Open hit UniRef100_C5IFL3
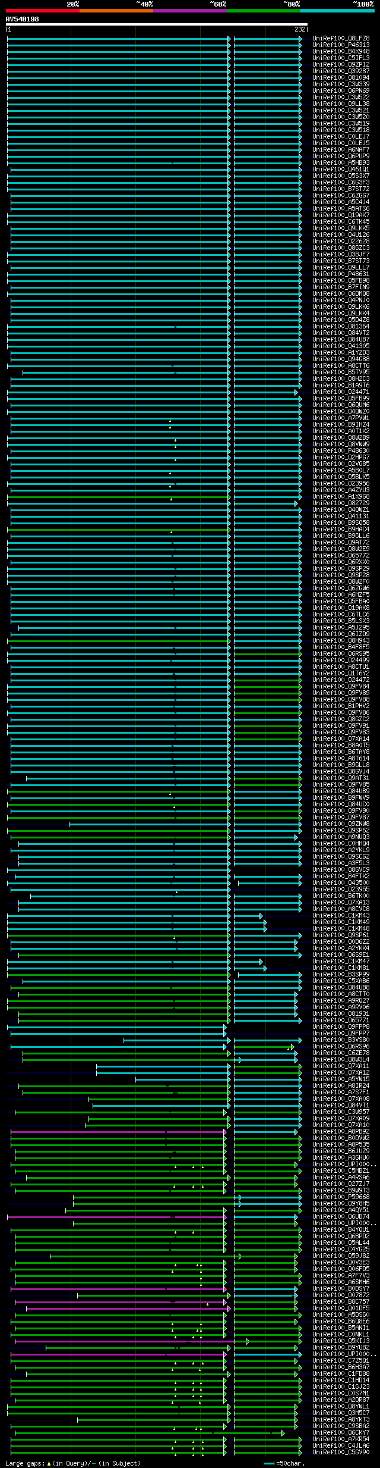This screenshot has height=1468, width=380. click(x=341, y=58)
